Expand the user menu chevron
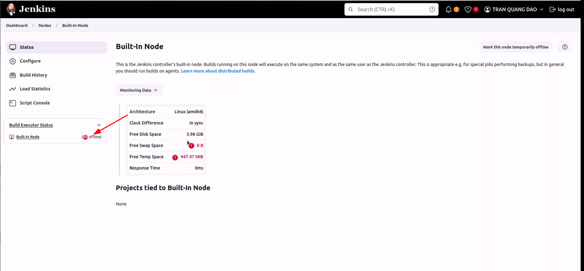The image size is (584, 271). click(542, 9)
